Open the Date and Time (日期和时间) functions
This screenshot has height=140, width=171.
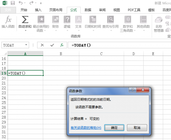[93, 20]
